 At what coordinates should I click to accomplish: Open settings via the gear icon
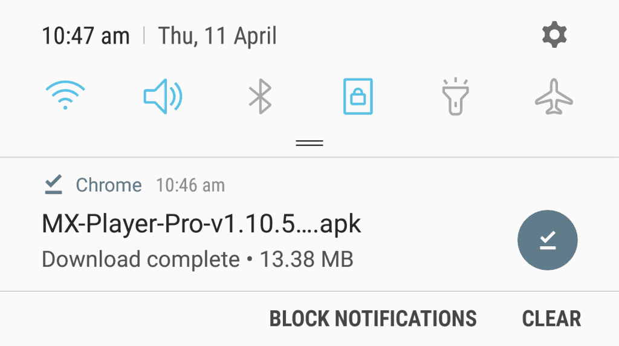554,34
